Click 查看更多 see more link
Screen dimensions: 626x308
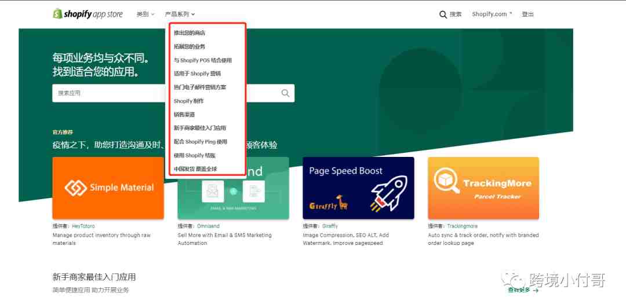pyautogui.click(x=523, y=290)
